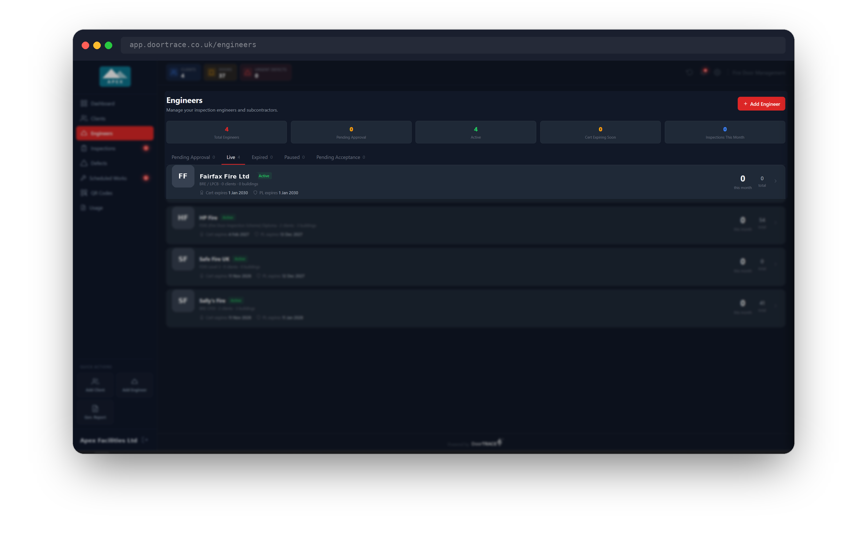Click the Cert Expiring Soon stat card

click(600, 132)
